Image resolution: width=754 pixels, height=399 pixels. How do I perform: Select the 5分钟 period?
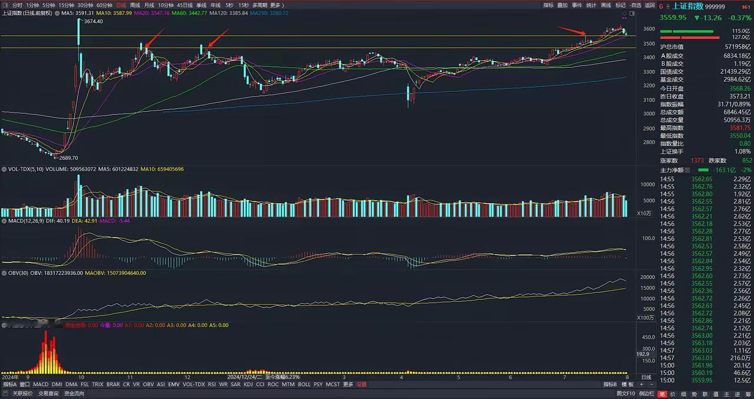click(49, 5)
